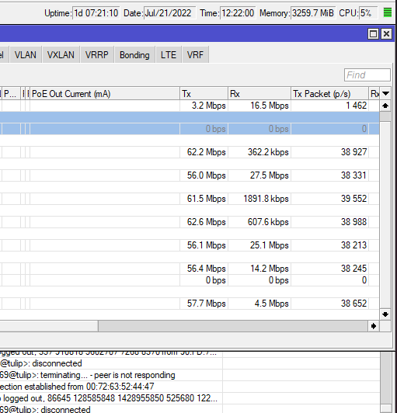The height and width of the screenshot is (413, 397).
Task: Select the row with Tx 57.7 Mbps
Action: tap(190, 304)
